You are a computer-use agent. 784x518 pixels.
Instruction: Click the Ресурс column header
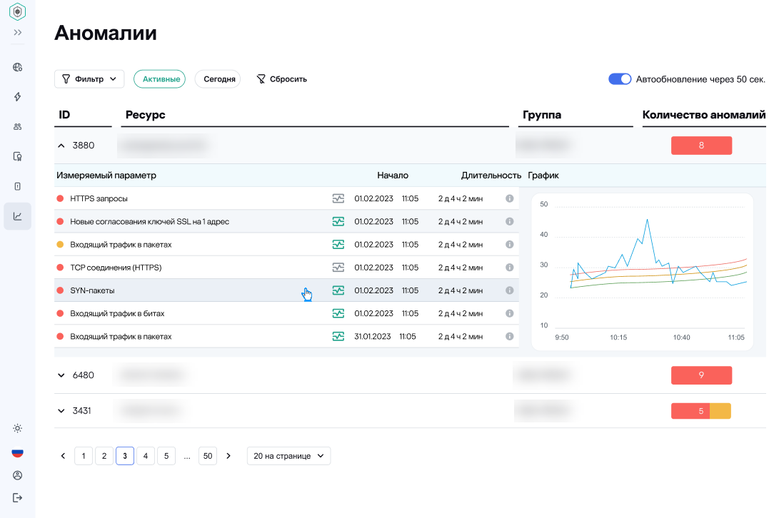coord(146,115)
